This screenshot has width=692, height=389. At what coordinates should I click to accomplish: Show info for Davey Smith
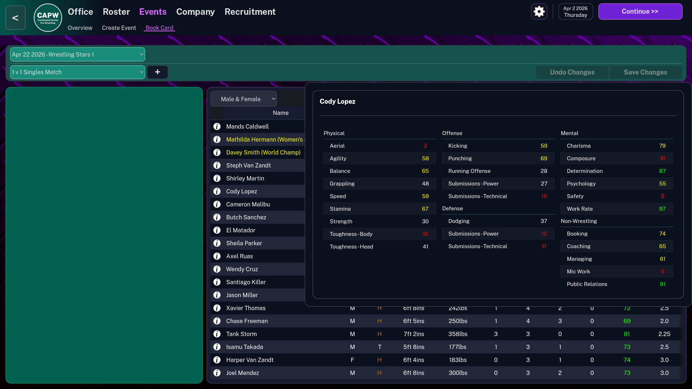(217, 152)
